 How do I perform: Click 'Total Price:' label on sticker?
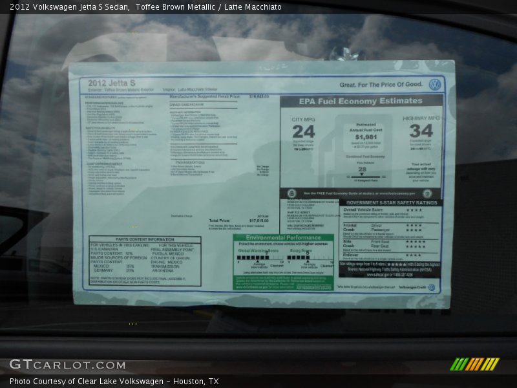219,221
